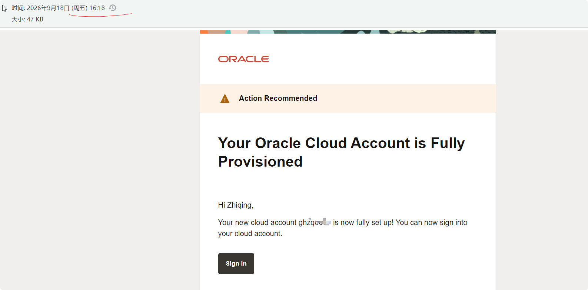588x290 pixels.
Task: Click the 16:18 time text
Action: click(x=97, y=8)
